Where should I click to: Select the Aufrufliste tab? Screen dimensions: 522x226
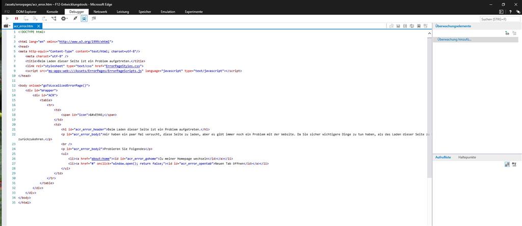pyautogui.click(x=443, y=157)
